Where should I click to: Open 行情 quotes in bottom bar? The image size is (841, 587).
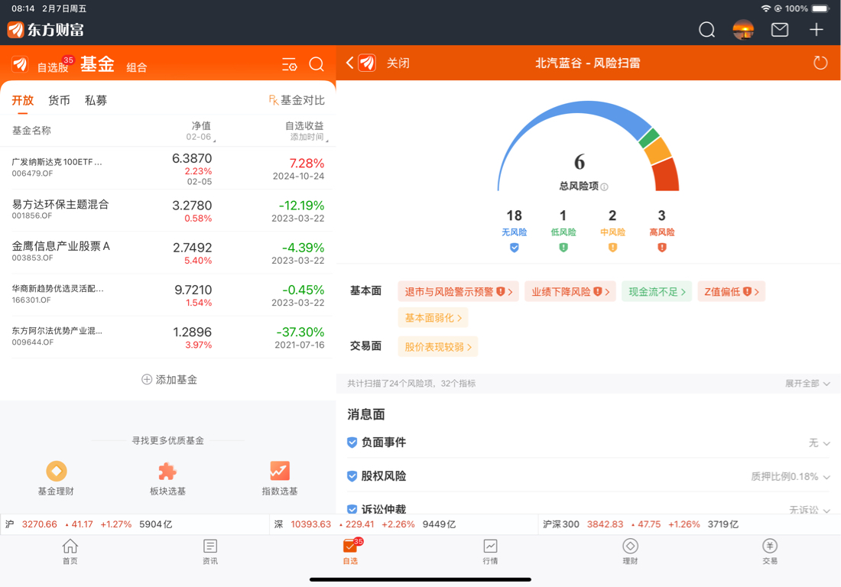click(490, 552)
